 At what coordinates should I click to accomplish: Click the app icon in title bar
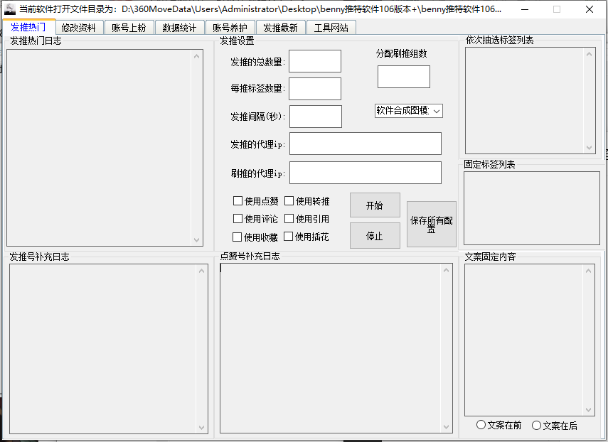pos(10,9)
